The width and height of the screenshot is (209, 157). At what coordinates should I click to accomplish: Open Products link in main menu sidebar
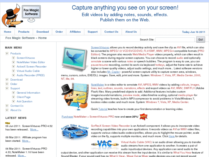pos(16,54)
